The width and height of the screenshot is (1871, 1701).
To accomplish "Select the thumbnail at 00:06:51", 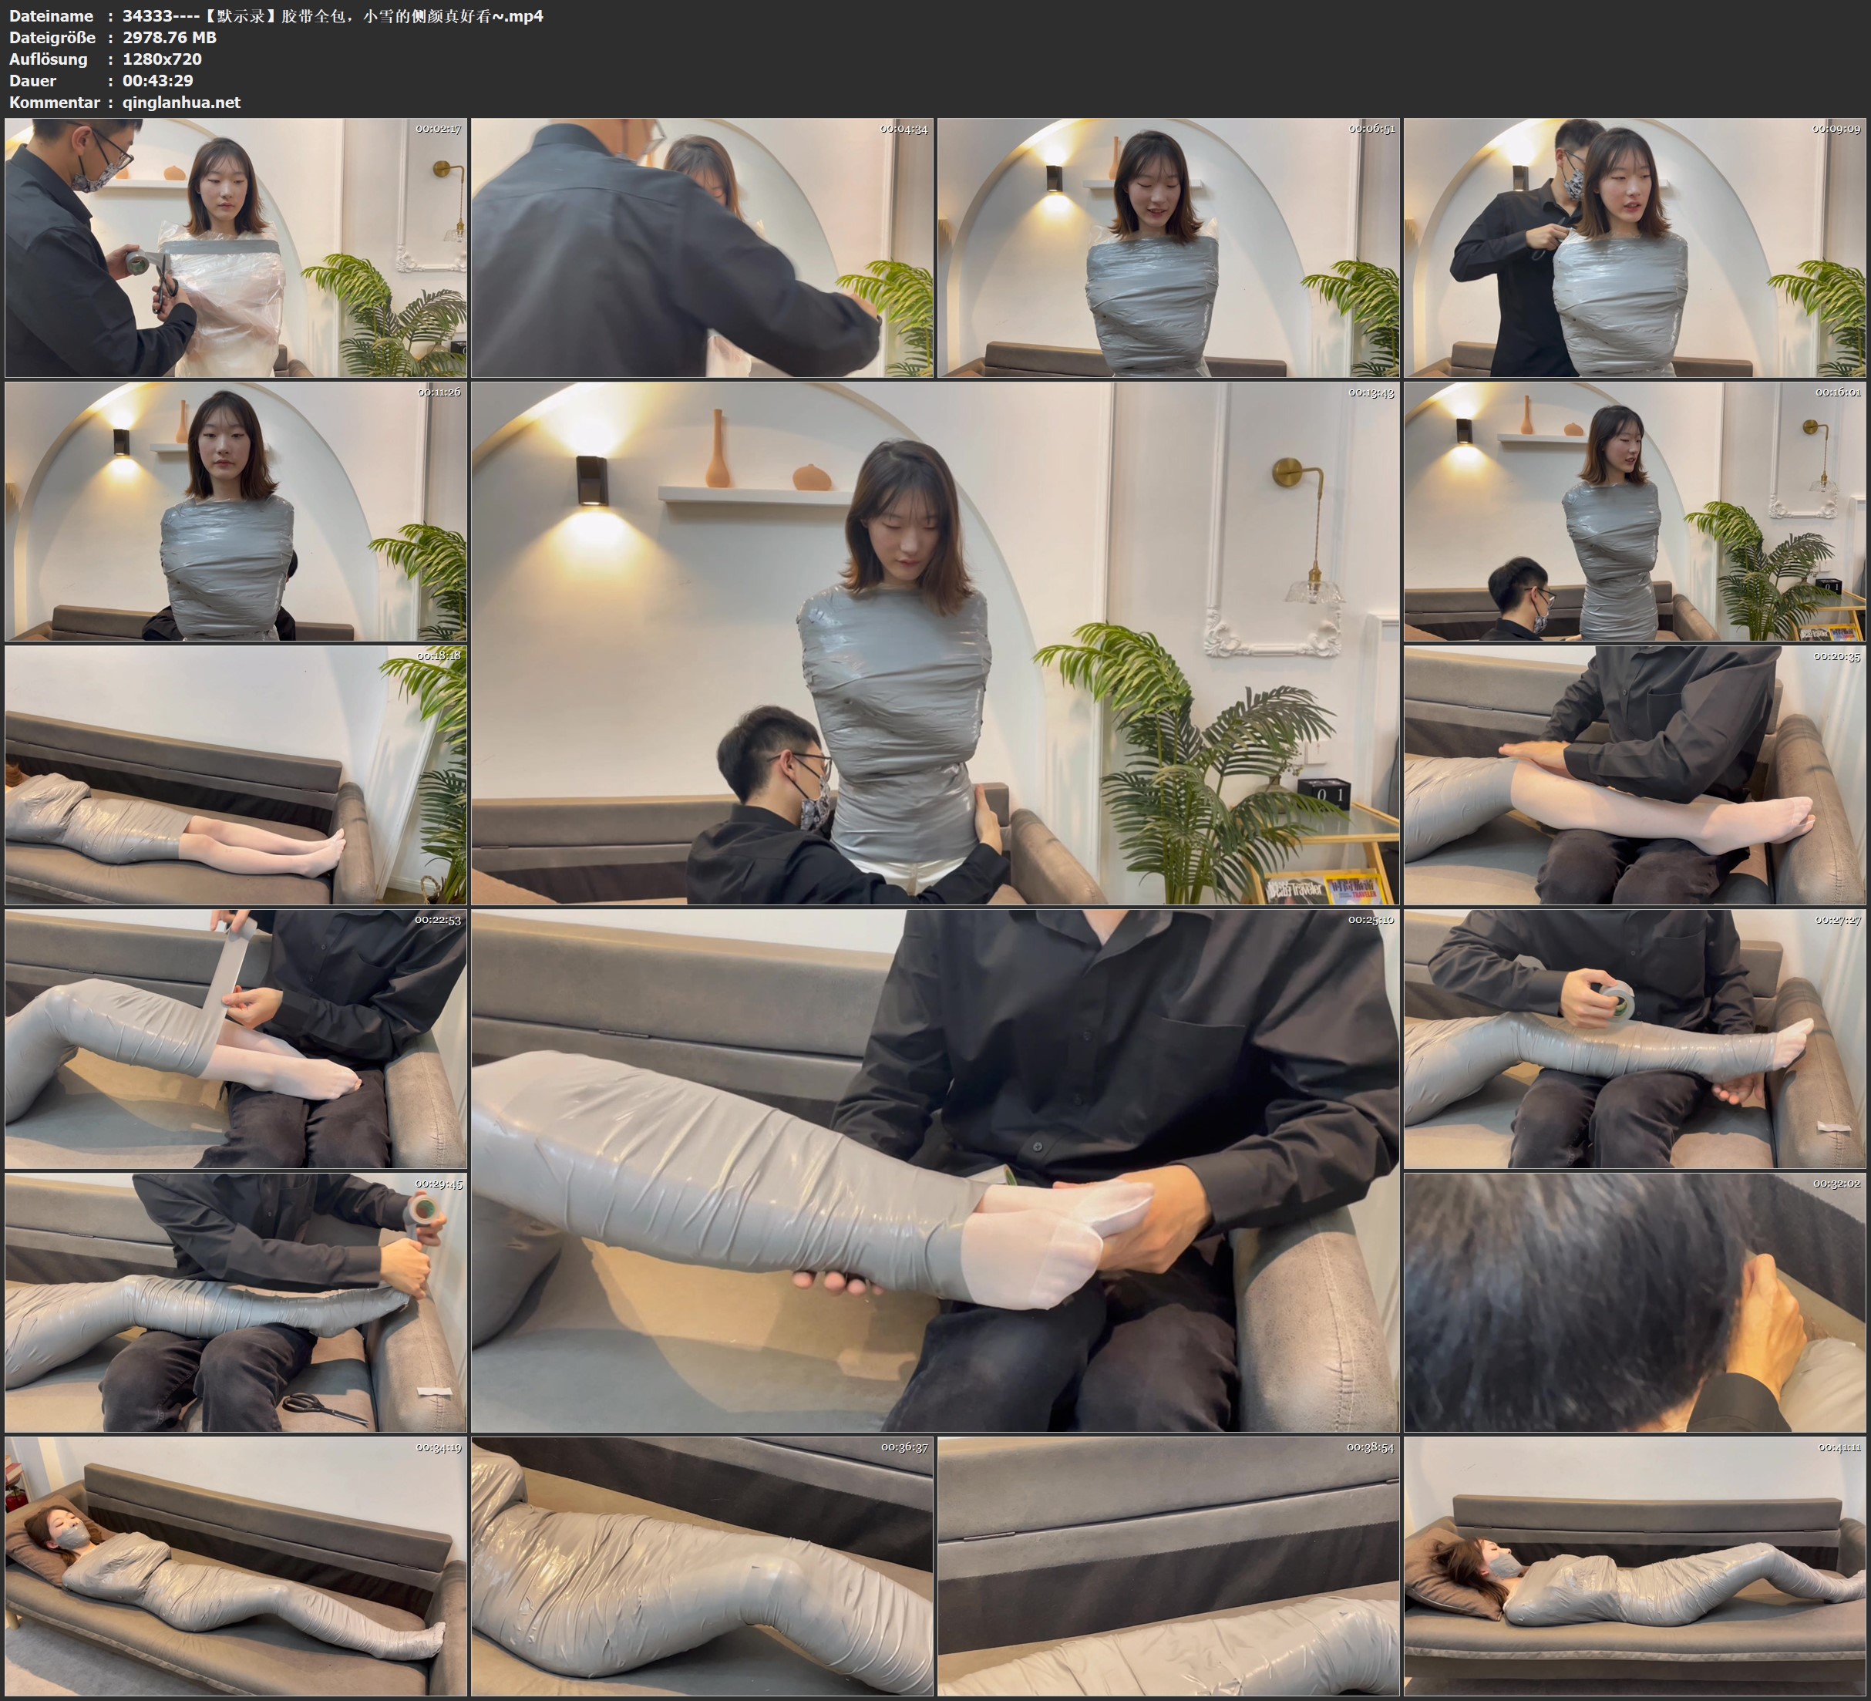I will (1169, 247).
